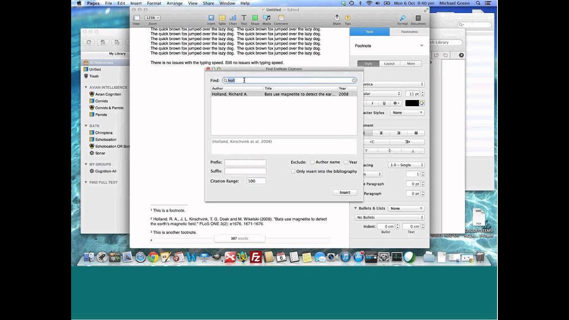Viewport: 569px width, 320px height.
Task: Justify the paragraph text
Action: point(416,133)
